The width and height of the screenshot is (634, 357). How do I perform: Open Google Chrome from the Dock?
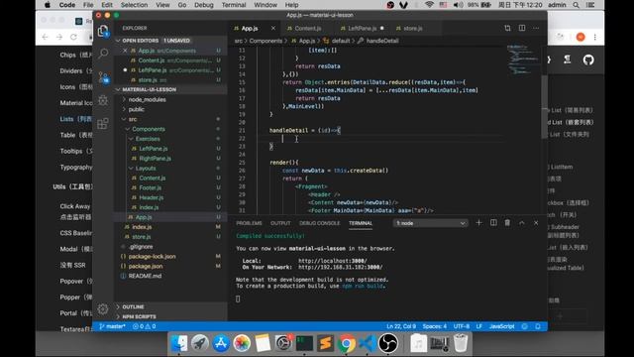(346, 343)
